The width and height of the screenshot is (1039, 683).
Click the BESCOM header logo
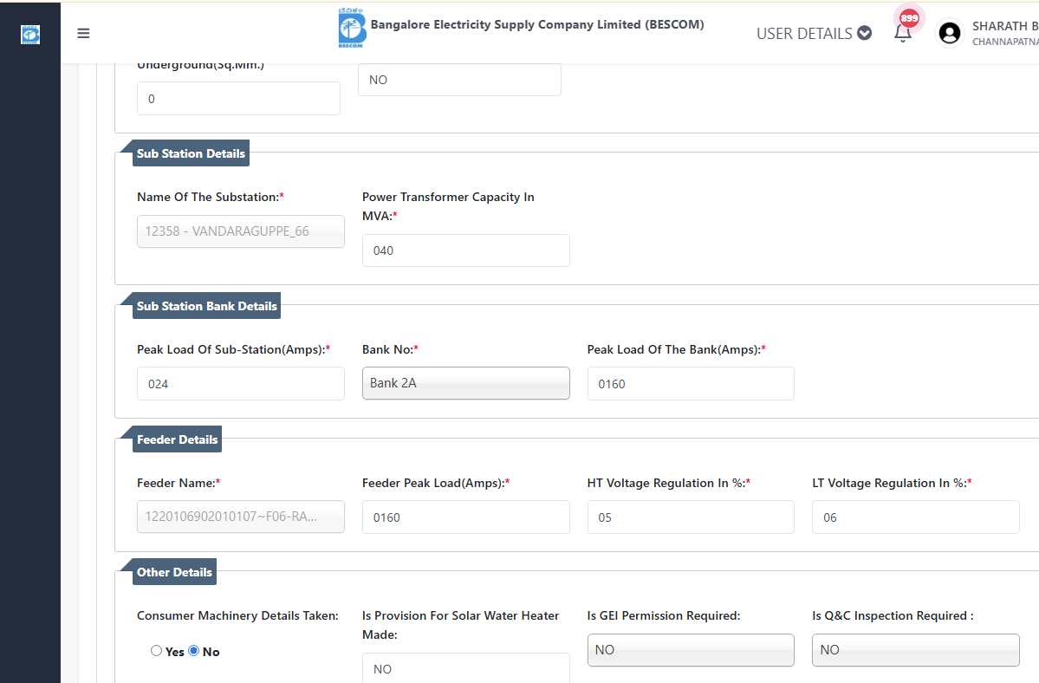352,29
